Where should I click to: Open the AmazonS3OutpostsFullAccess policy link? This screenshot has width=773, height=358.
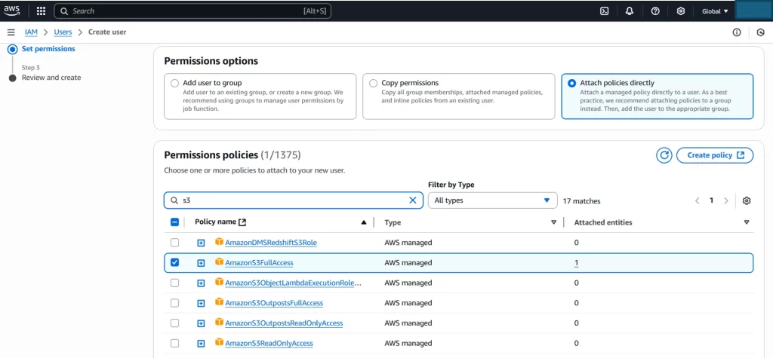click(274, 303)
